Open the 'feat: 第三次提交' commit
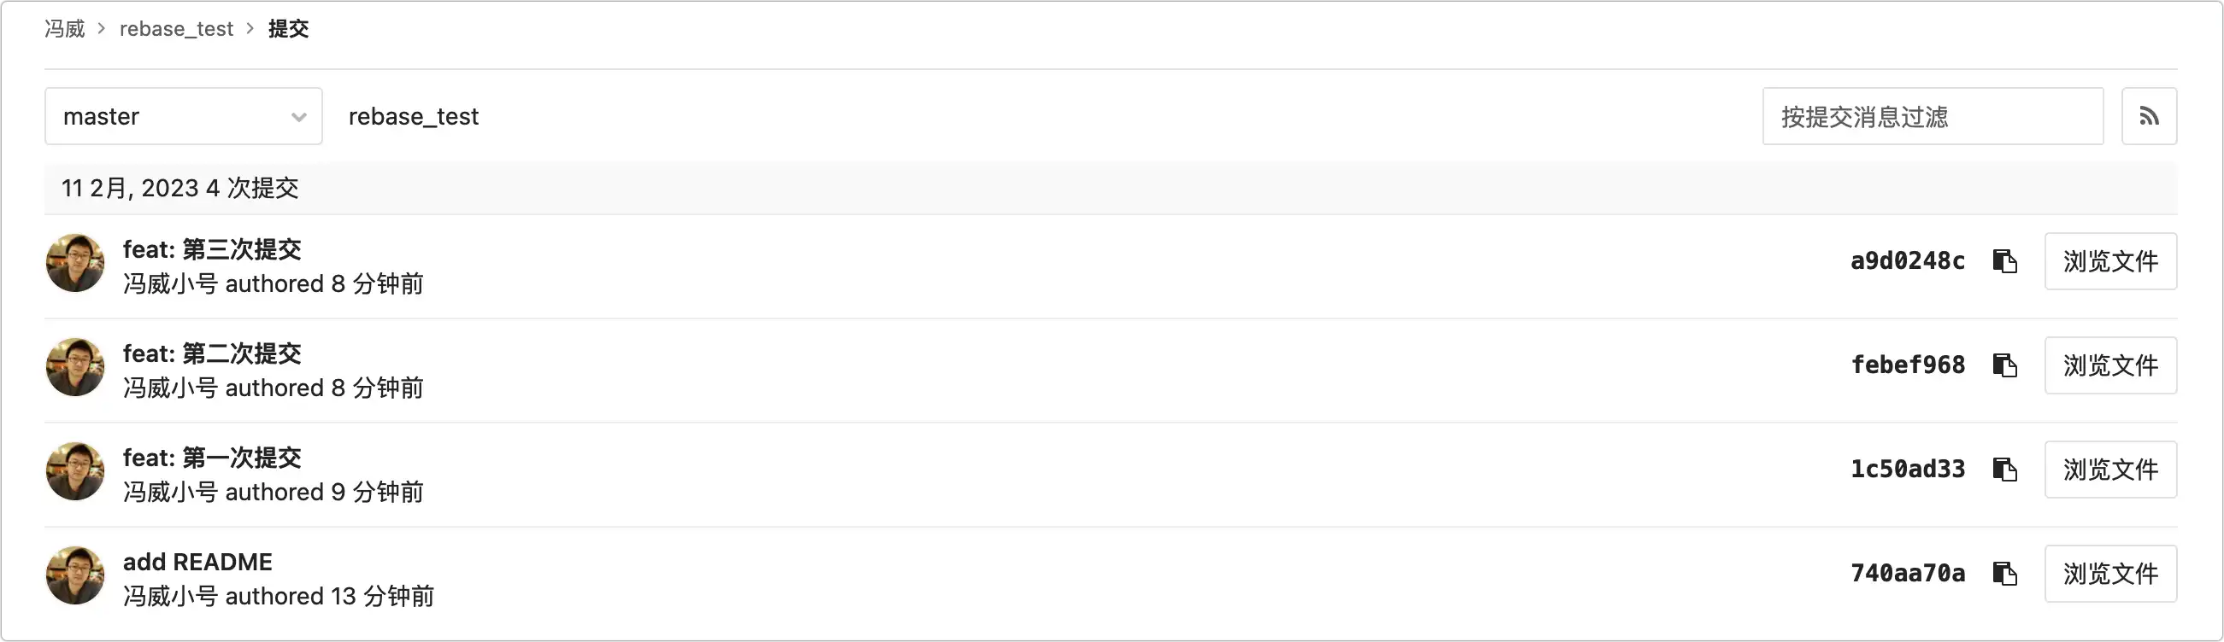 pyautogui.click(x=212, y=249)
